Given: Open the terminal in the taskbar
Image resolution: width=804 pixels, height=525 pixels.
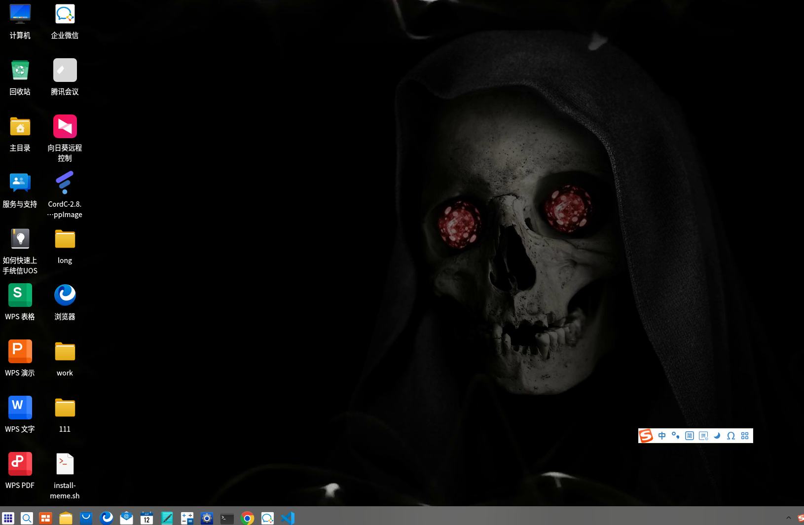Looking at the screenshot, I should pos(227,518).
